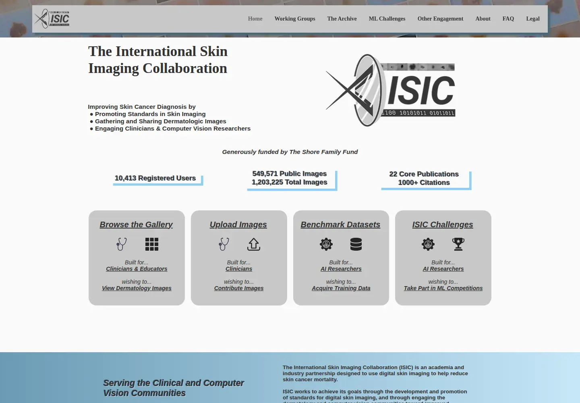This screenshot has height=403, width=580.
Task: Click the database icon in Benchmark Datasets card
Action: tap(356, 244)
